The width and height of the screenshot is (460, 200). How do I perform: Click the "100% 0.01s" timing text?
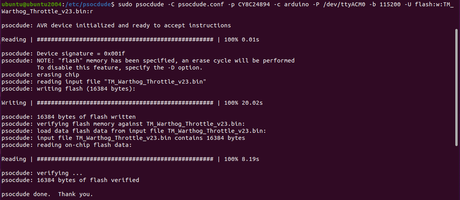pyautogui.click(x=241, y=39)
